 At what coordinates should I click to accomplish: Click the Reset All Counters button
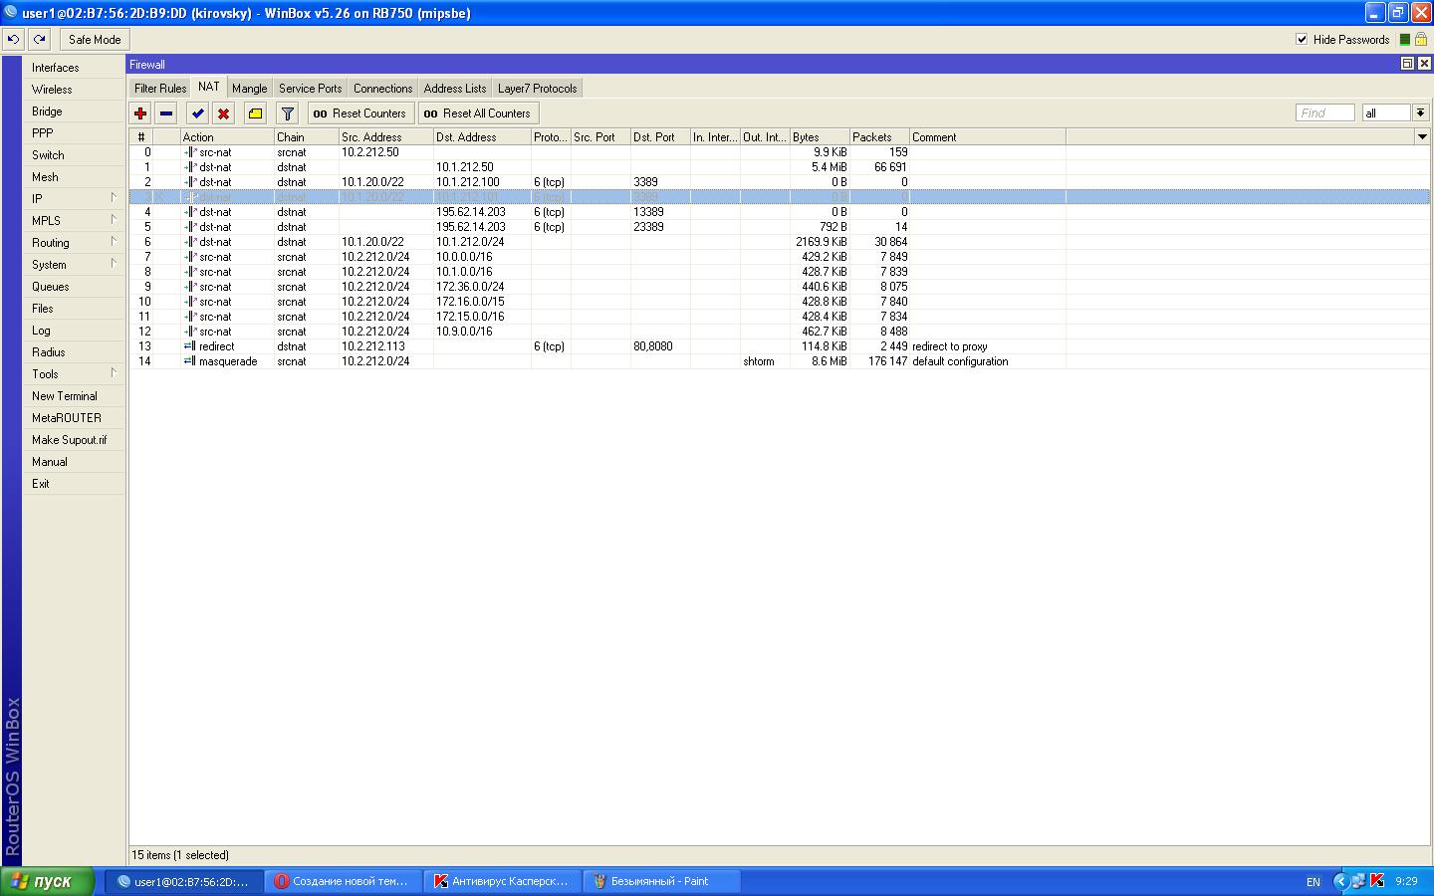pyautogui.click(x=478, y=113)
